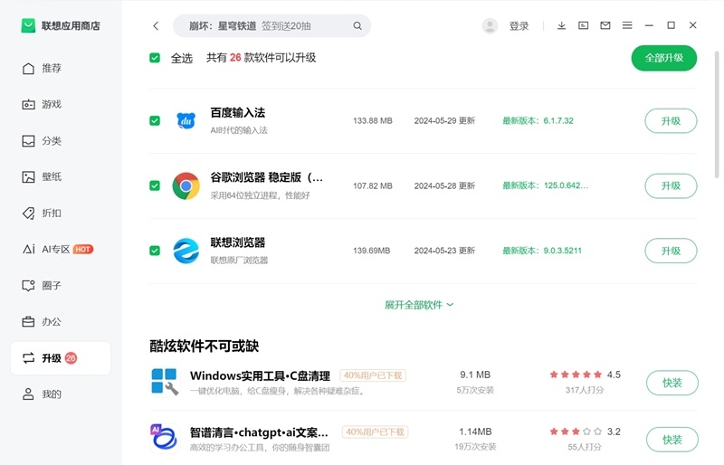Screen dimensions: 724x465
Task: Click the 百度输入法 title
Action: point(238,113)
